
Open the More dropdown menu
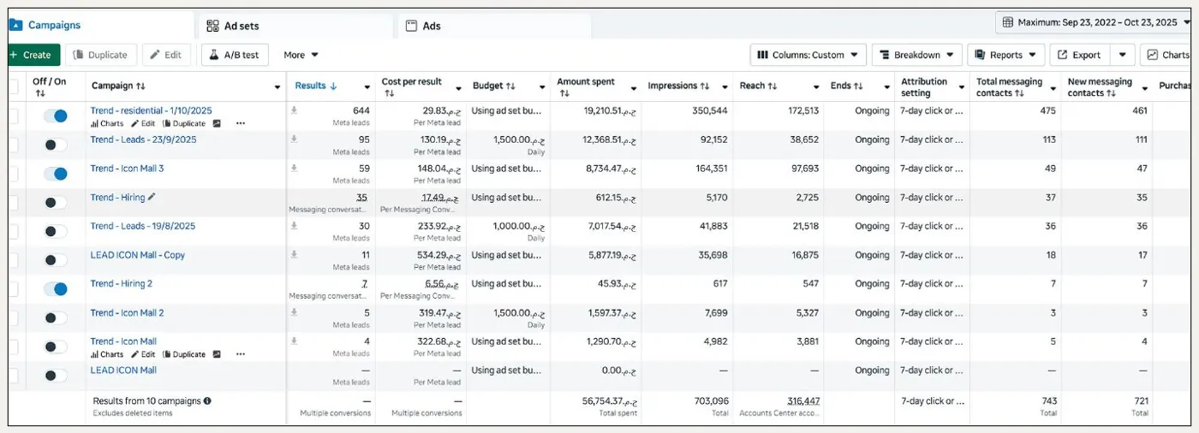(301, 55)
